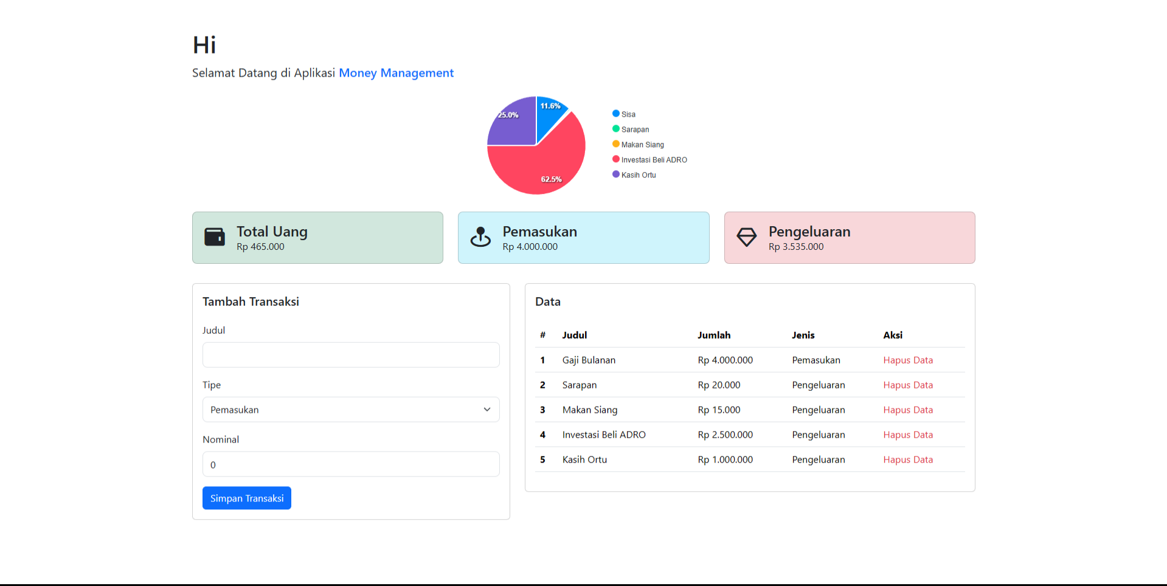Screen dimensions: 1167x586
Task: Click the gem icon on Pengeluaran card
Action: pos(746,237)
